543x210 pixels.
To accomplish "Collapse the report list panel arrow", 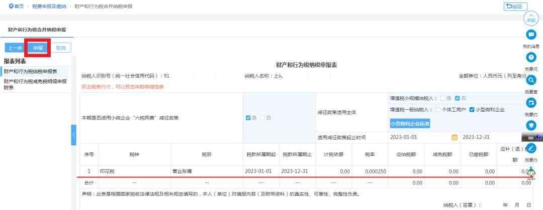I will 73,135.
